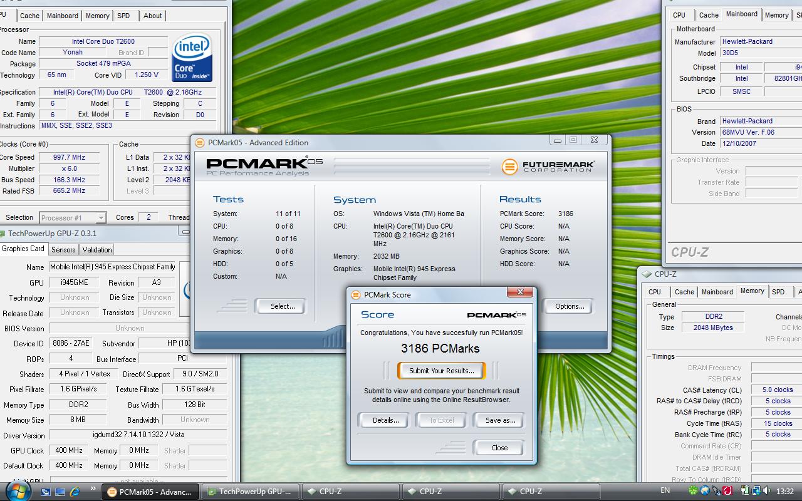Click the Futuremark Corporation logo
The height and width of the screenshot is (501, 802).
pyautogui.click(x=548, y=166)
